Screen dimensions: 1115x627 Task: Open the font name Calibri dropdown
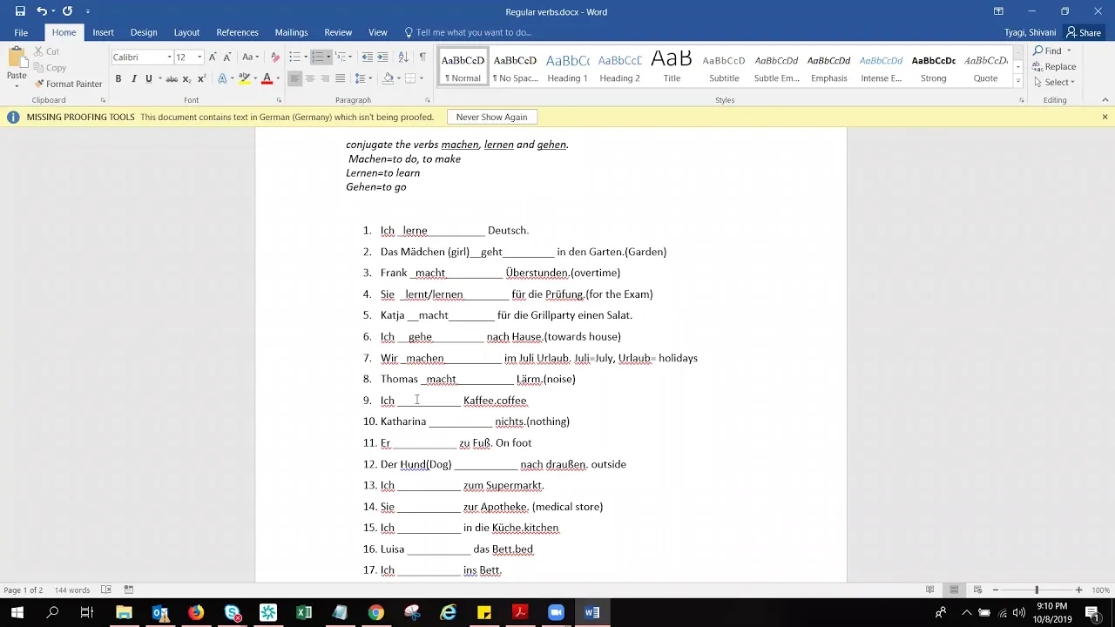[169, 57]
